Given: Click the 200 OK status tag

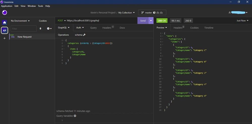Looking at the screenshot, I should (162, 21).
